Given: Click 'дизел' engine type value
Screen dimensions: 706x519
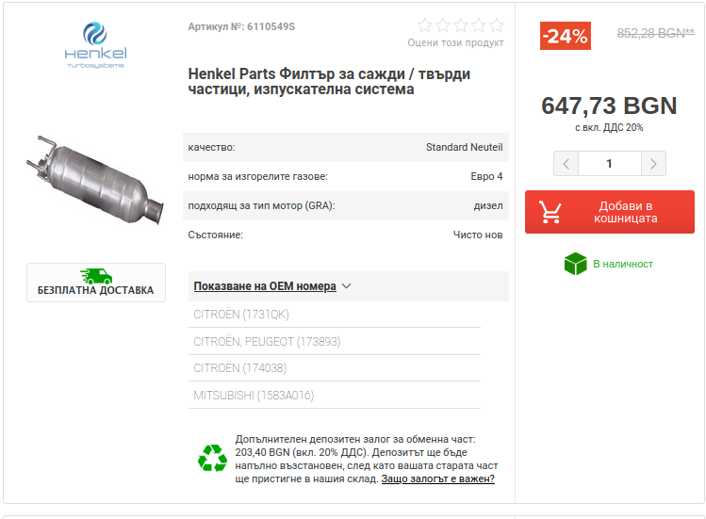Looking at the screenshot, I should [x=488, y=205].
